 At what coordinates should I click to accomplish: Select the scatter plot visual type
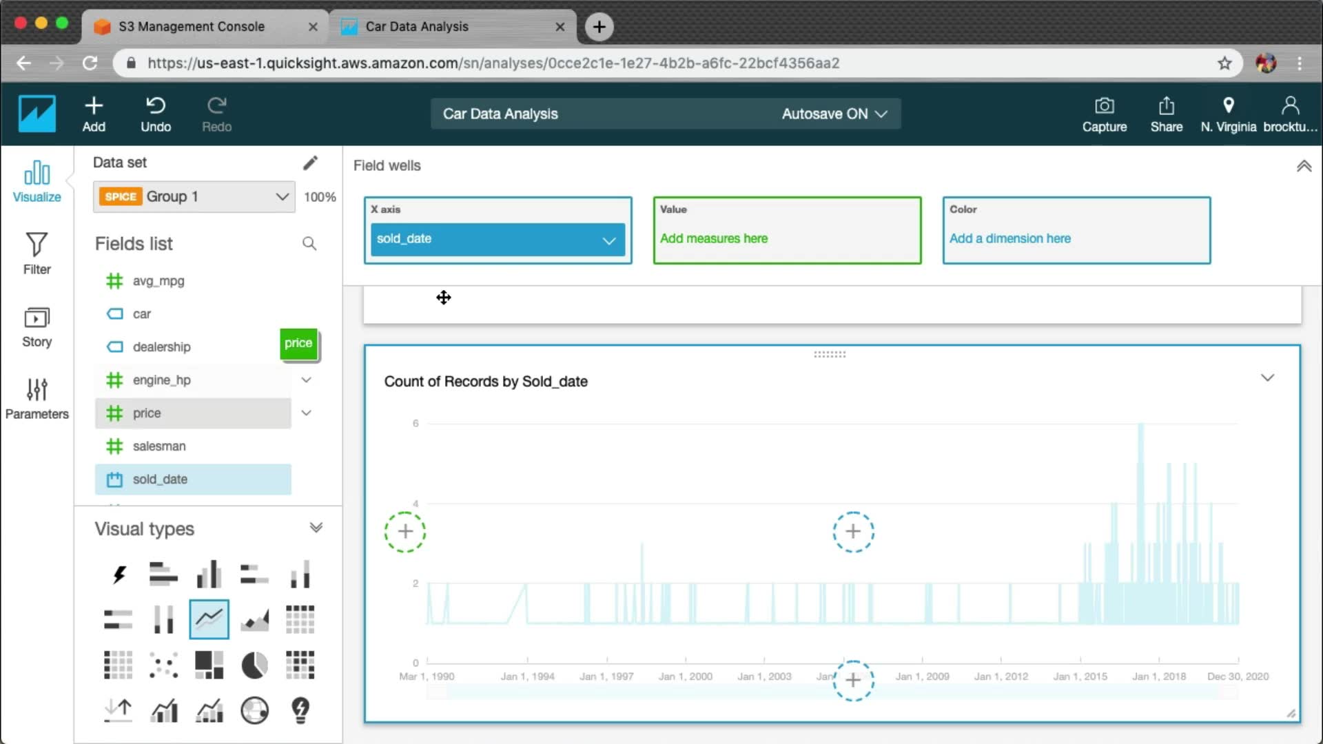pos(163,665)
